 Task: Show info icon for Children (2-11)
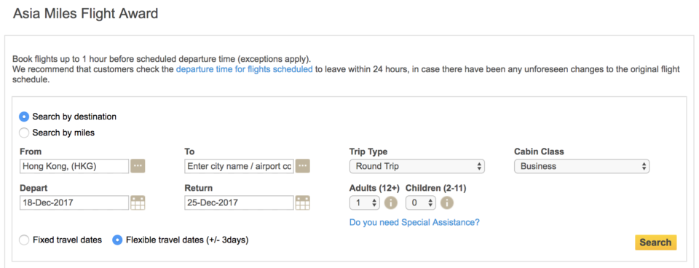point(447,202)
